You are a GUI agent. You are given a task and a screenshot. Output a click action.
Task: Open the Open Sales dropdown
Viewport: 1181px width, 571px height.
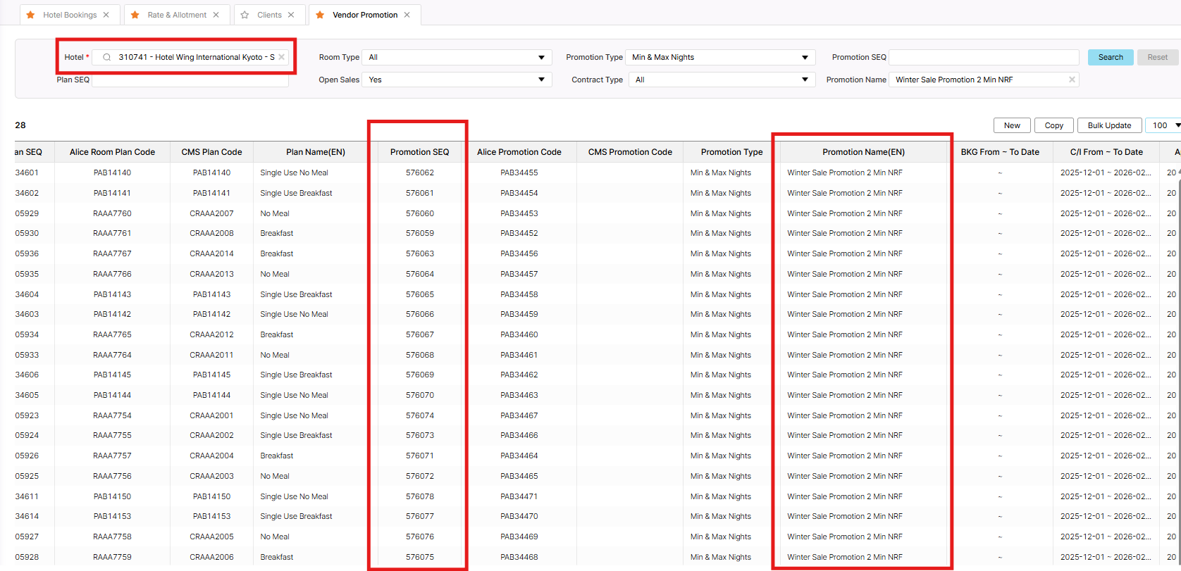click(x=541, y=80)
